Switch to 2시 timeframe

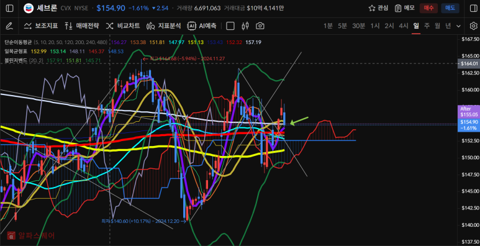click(389, 26)
